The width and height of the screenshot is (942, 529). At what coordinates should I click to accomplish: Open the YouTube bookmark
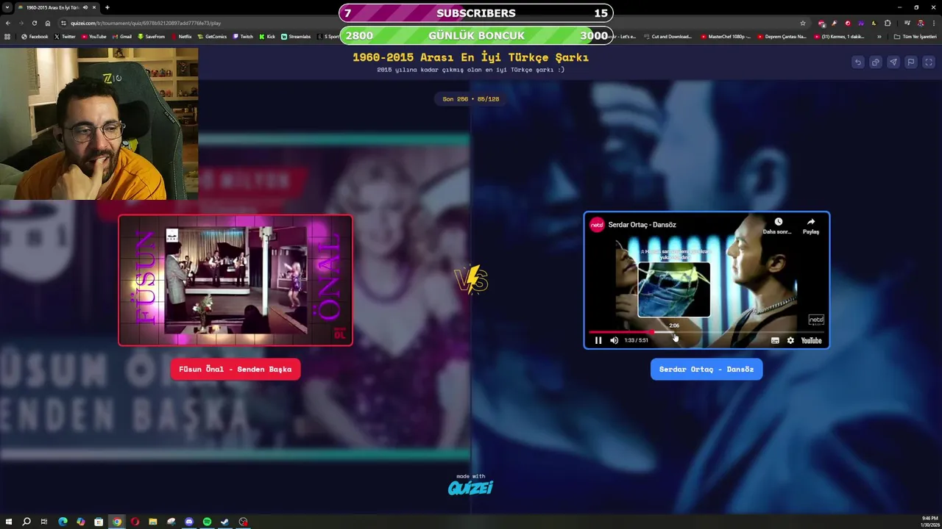point(93,36)
